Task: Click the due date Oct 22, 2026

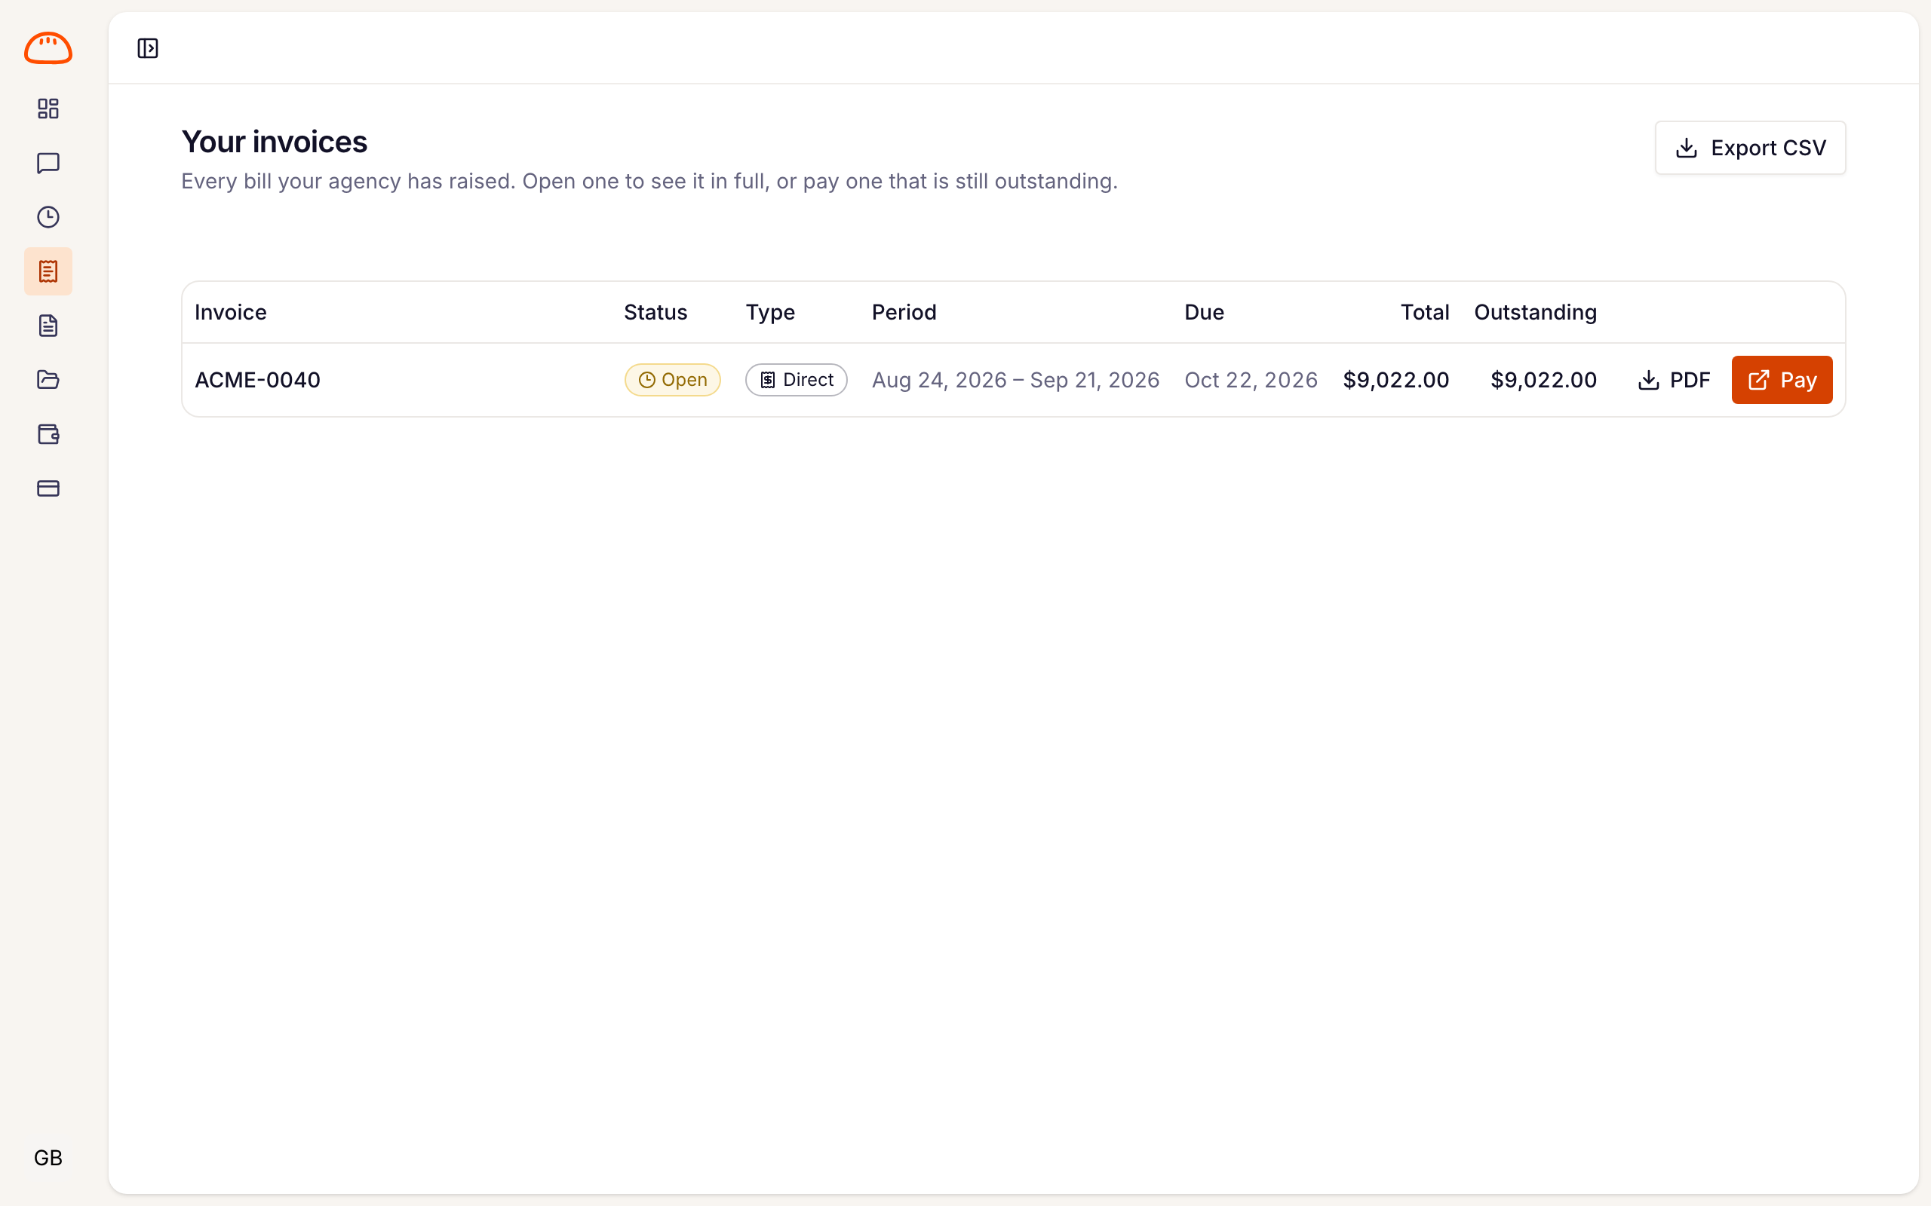Action: pyautogui.click(x=1251, y=380)
